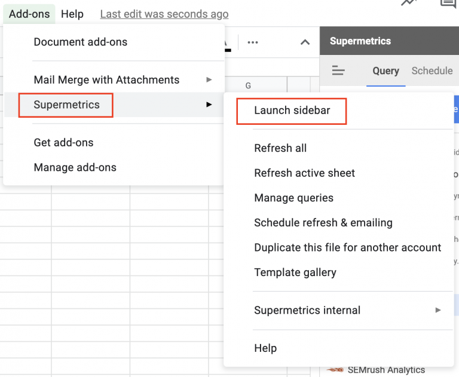Click the three-dot More toolbar icon
The width and height of the screenshot is (459, 377).
coord(252,42)
